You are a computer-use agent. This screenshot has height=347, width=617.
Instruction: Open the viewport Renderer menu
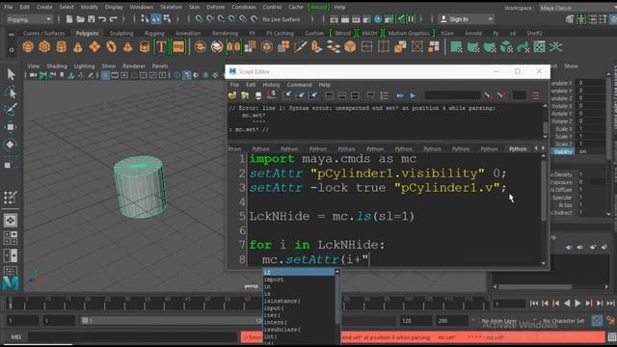click(134, 67)
